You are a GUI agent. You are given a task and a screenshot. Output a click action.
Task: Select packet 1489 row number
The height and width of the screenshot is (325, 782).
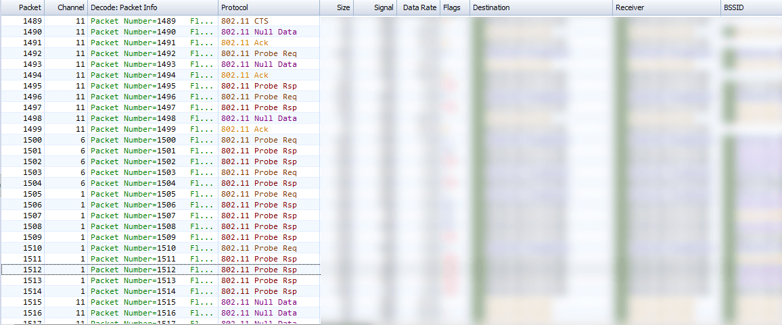(x=32, y=21)
